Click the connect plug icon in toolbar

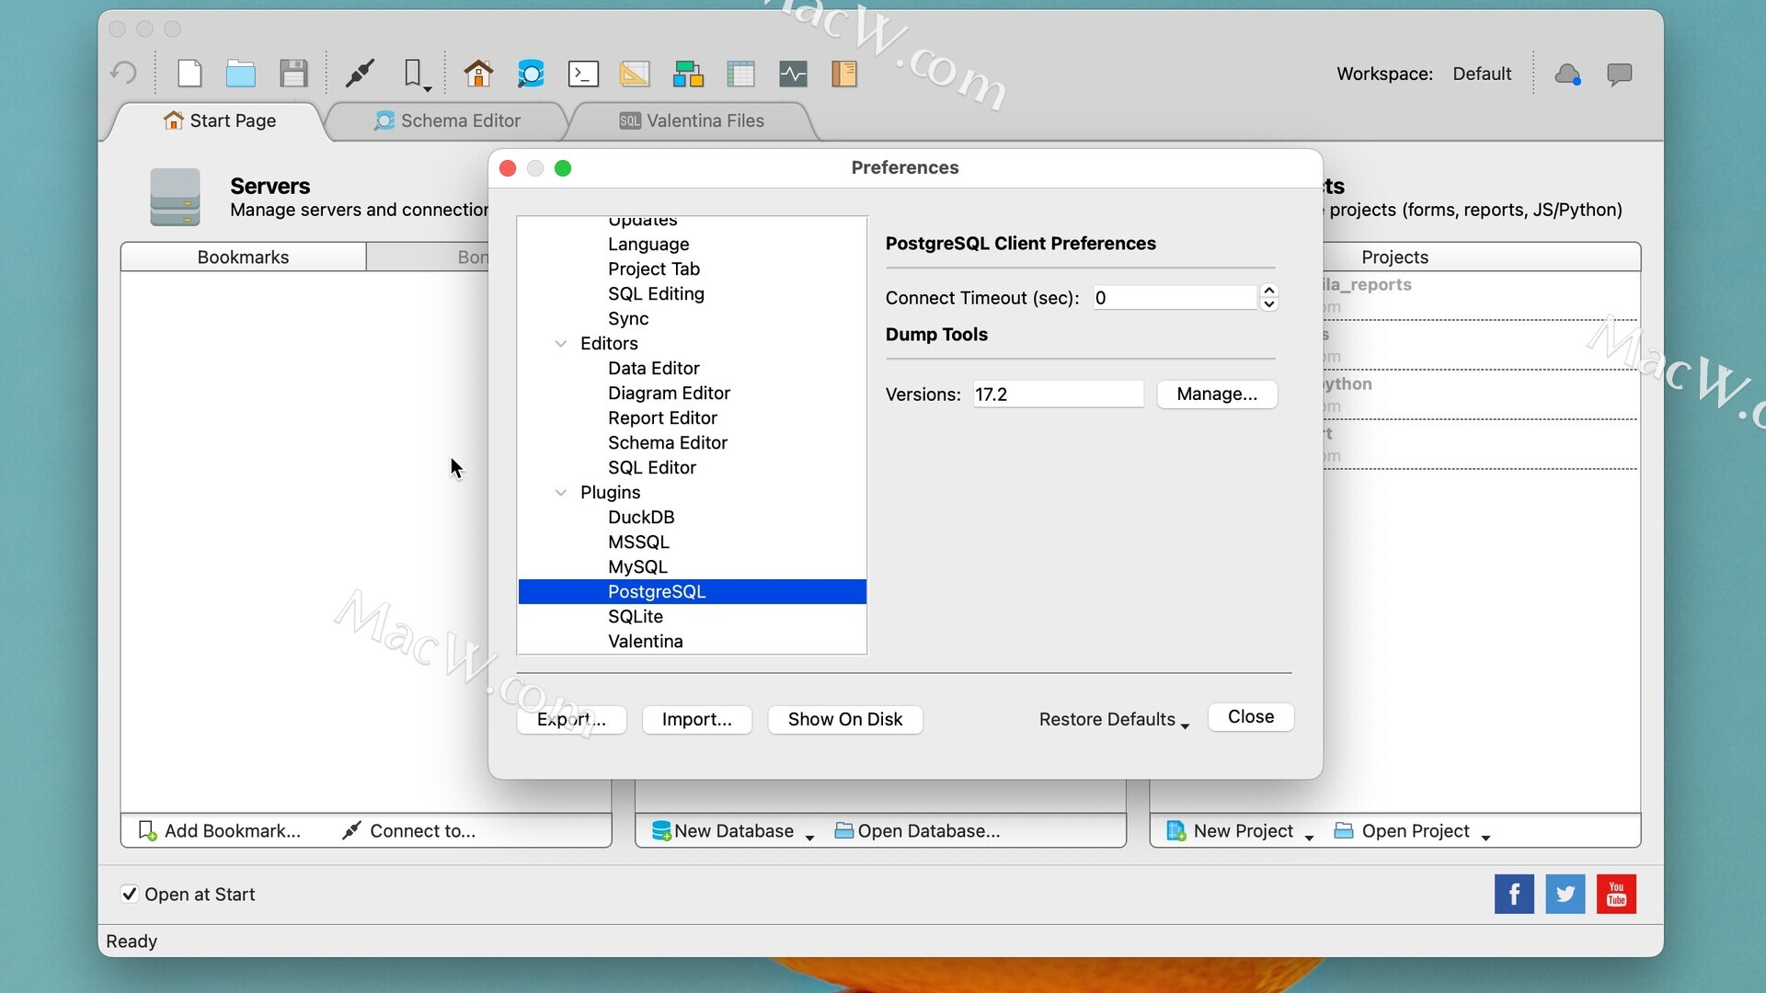point(360,74)
